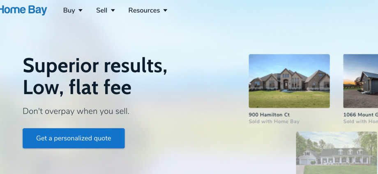Open the white colonial house photo
Image resolution: width=378 pixels, height=174 pixels.
click(337, 153)
